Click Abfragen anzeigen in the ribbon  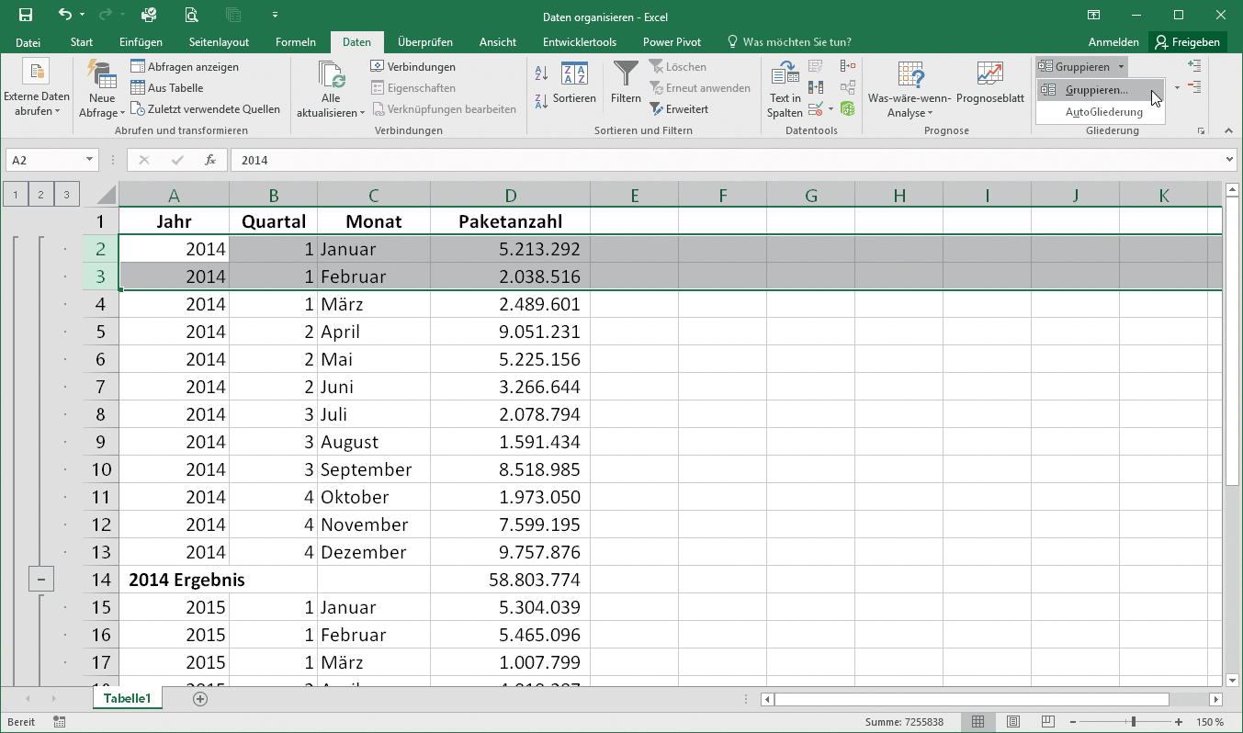tap(185, 67)
